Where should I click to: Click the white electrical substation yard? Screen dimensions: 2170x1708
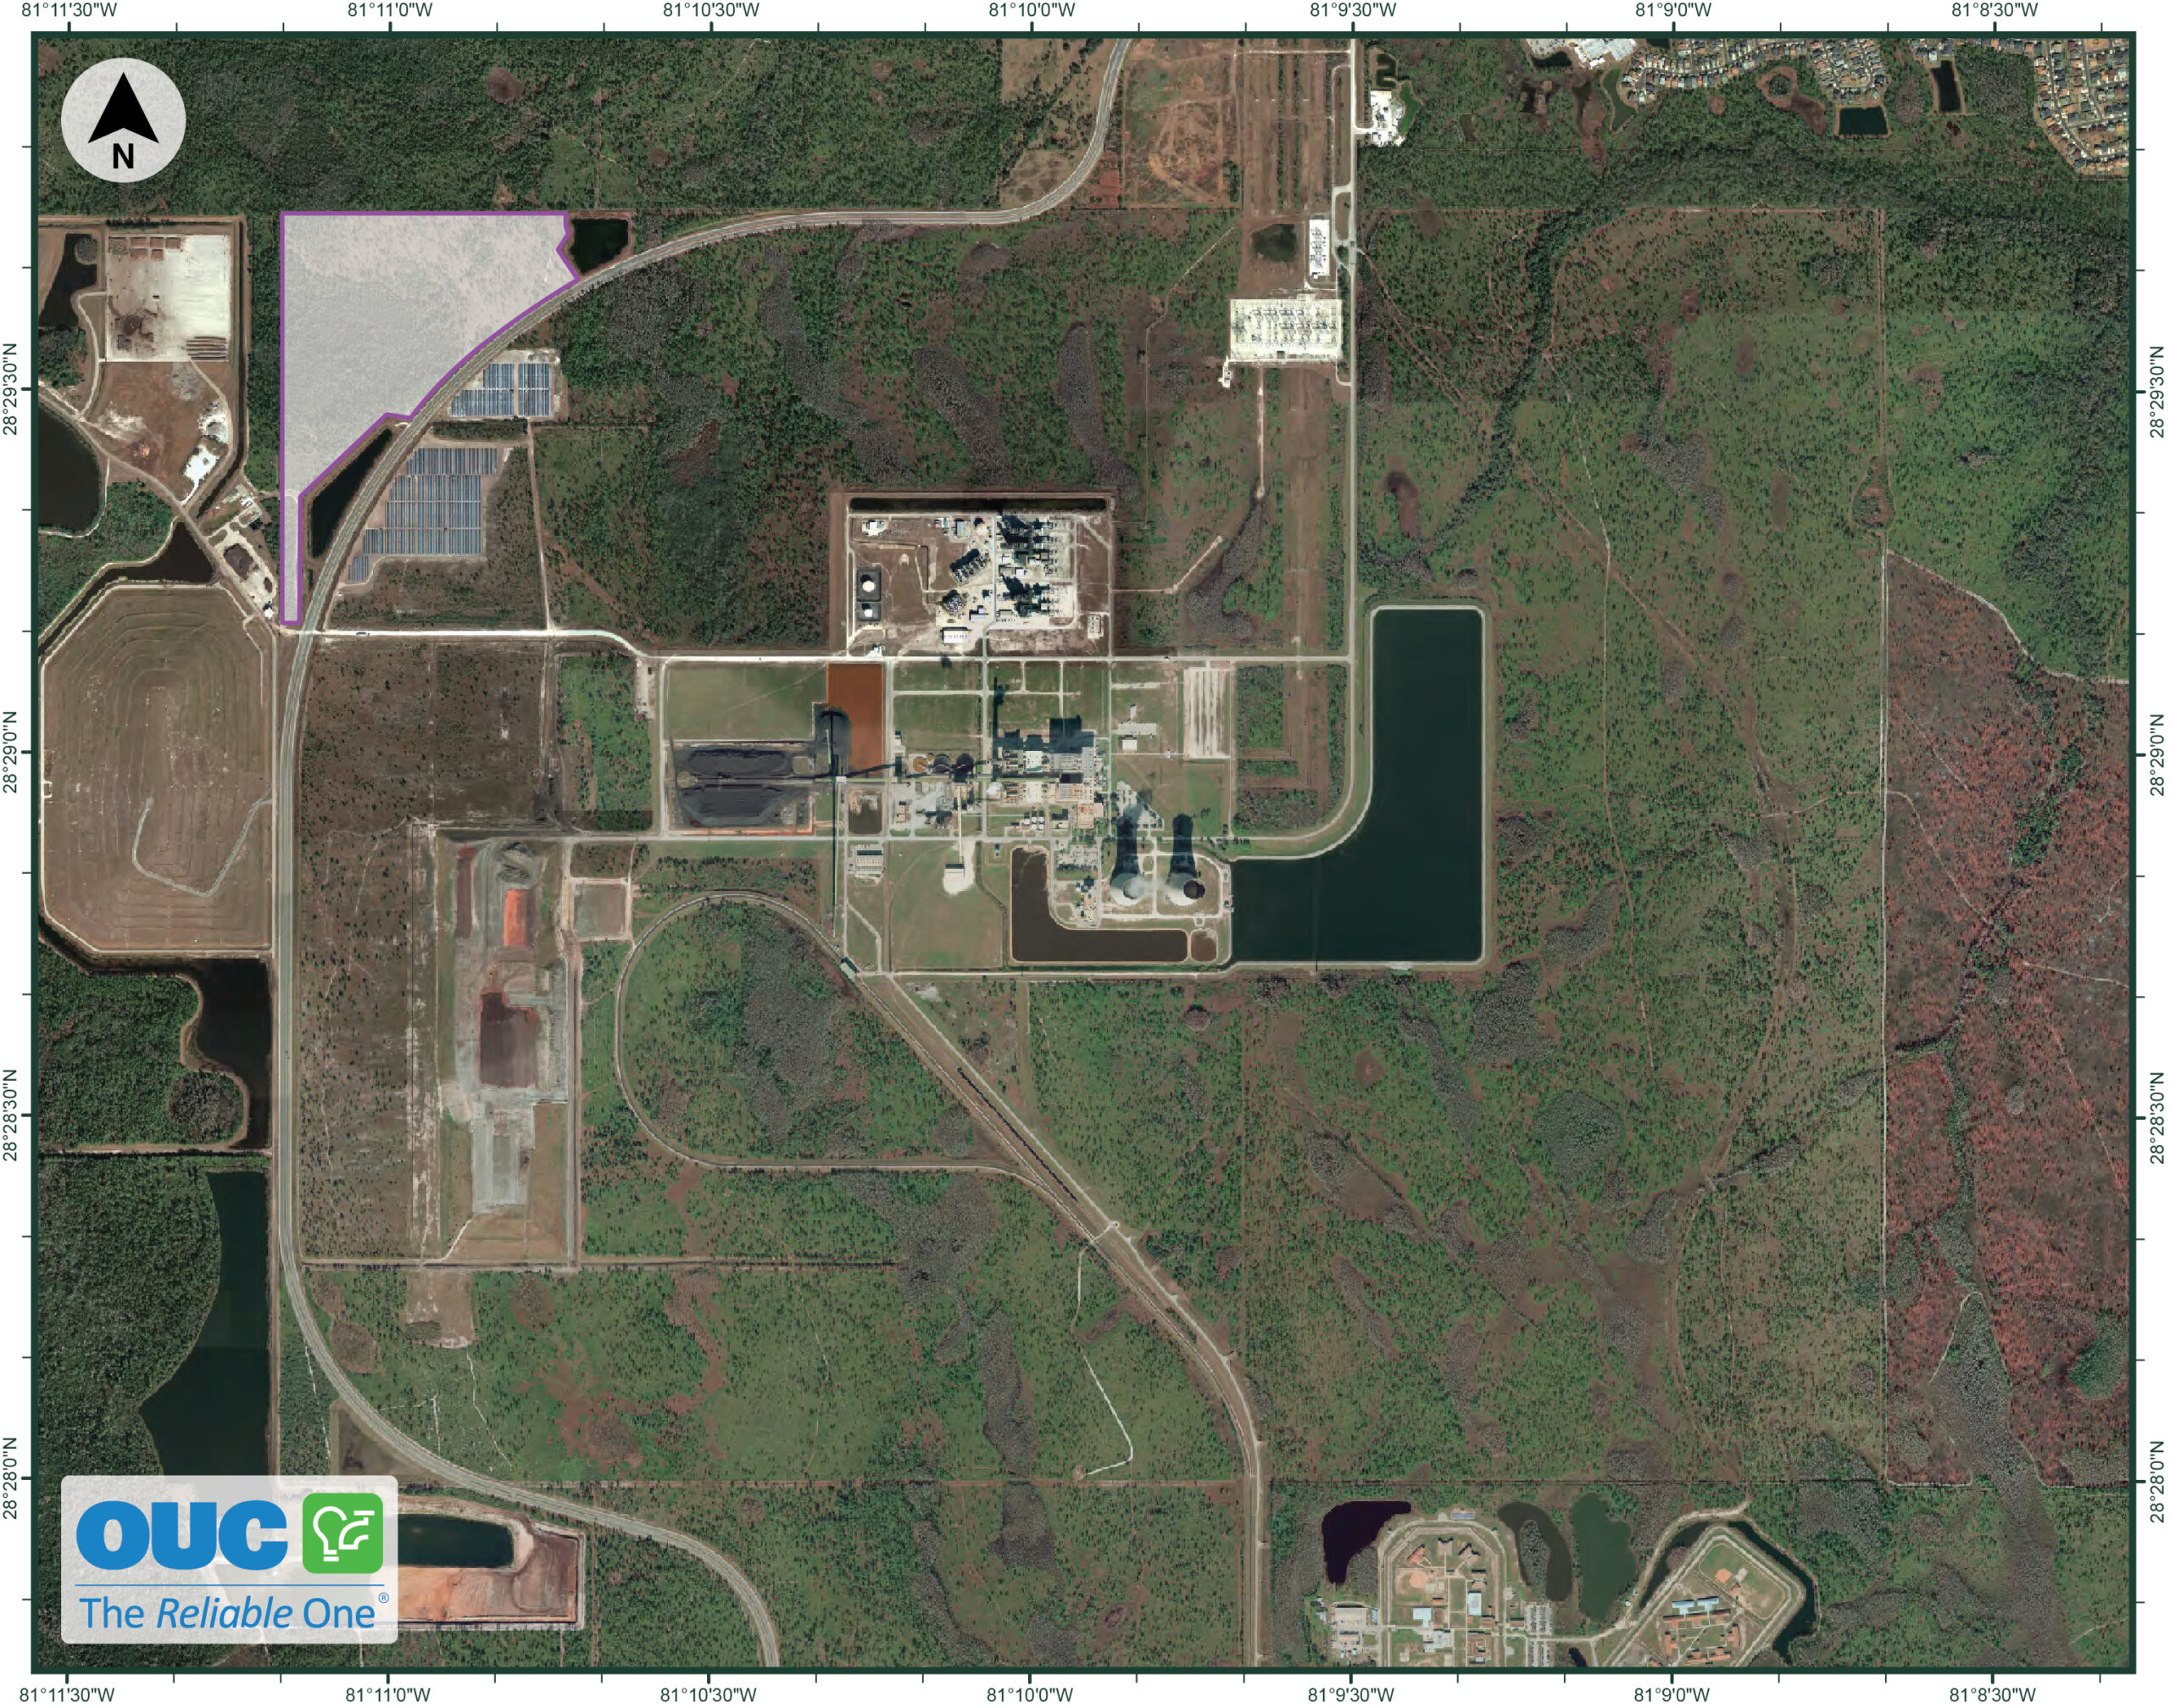pos(1284,330)
